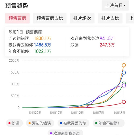Open the 上映首日 dropdown
This screenshot has height=135, width=134.
point(115,5)
